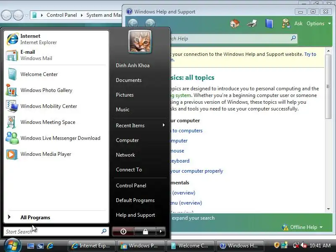
Task: Switch to Internet Explorer taskbar button
Action: point(92,246)
